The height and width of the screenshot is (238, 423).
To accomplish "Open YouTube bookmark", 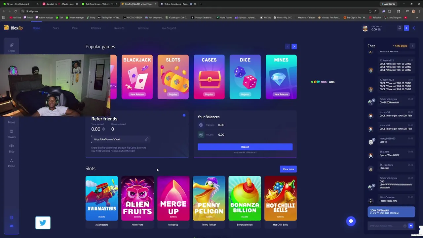I will pos(15,18).
